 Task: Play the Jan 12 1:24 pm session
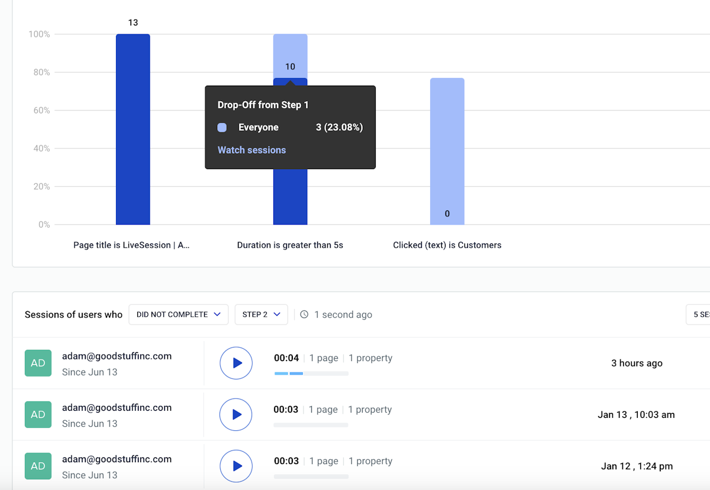236,466
